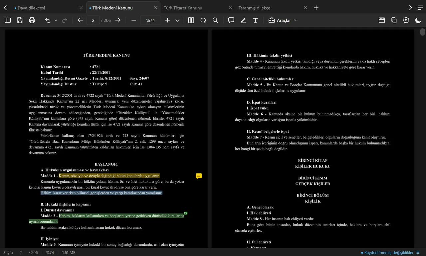Toggle the sidebar panel icon
Viewport: 426px width, 256px height.
pos(8,20)
